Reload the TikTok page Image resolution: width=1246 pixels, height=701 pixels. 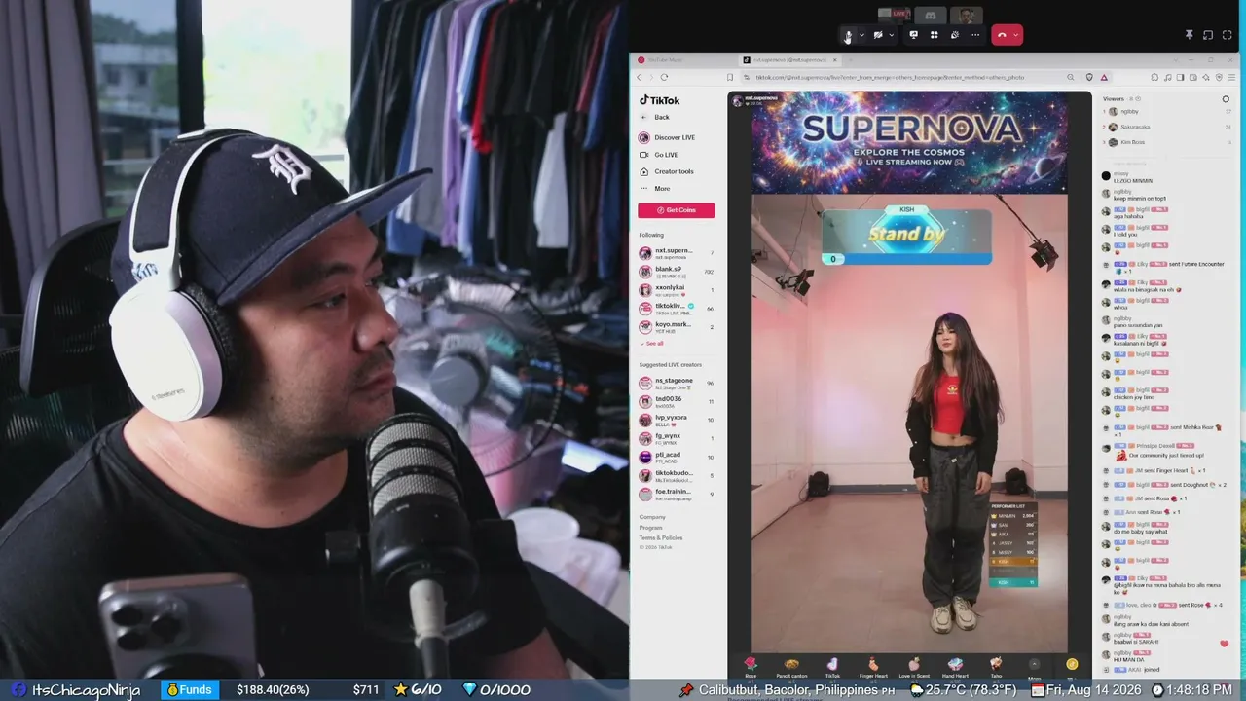pyautogui.click(x=664, y=77)
